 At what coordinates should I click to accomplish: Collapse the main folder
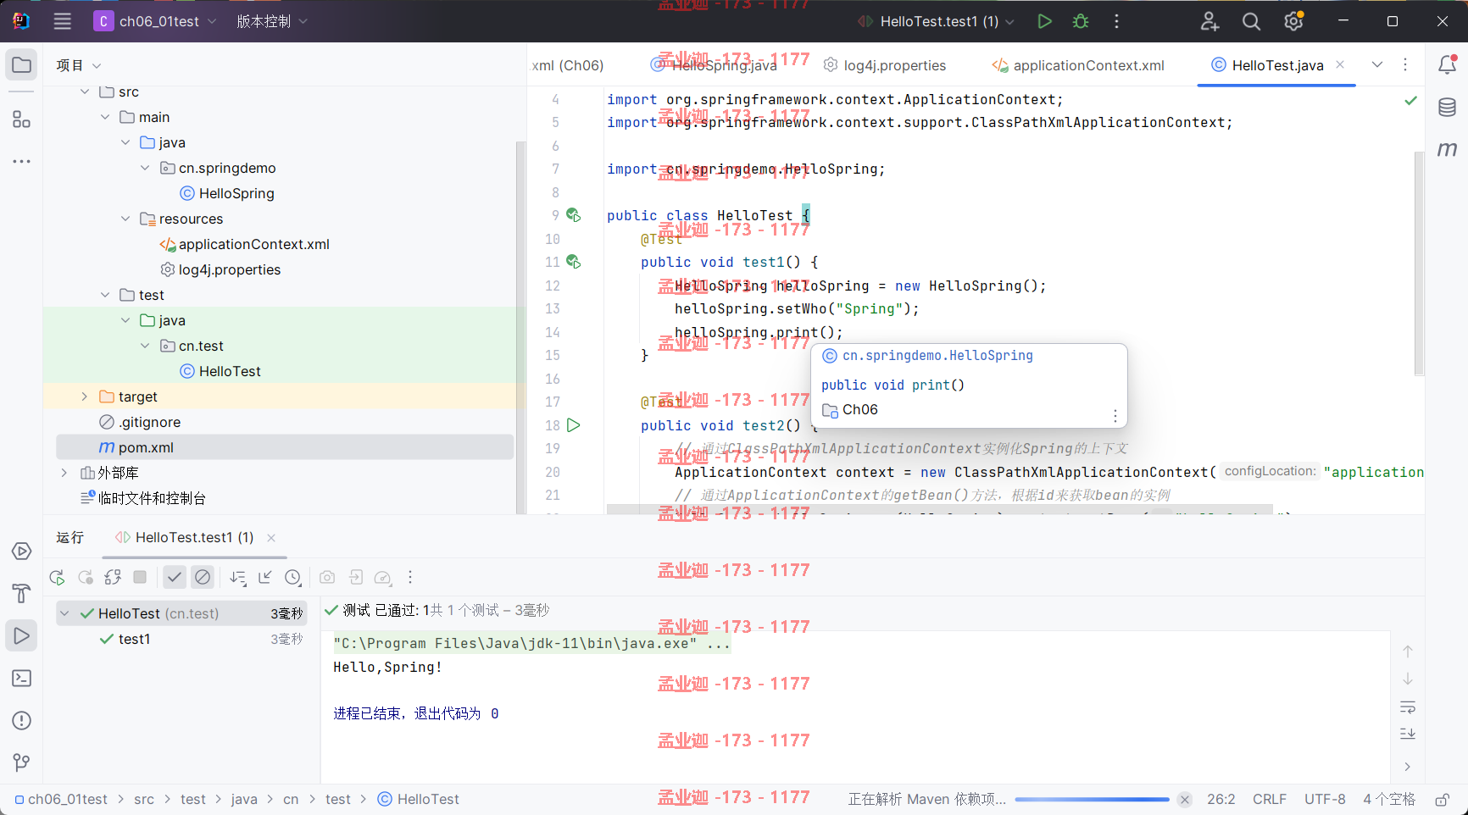coord(104,117)
